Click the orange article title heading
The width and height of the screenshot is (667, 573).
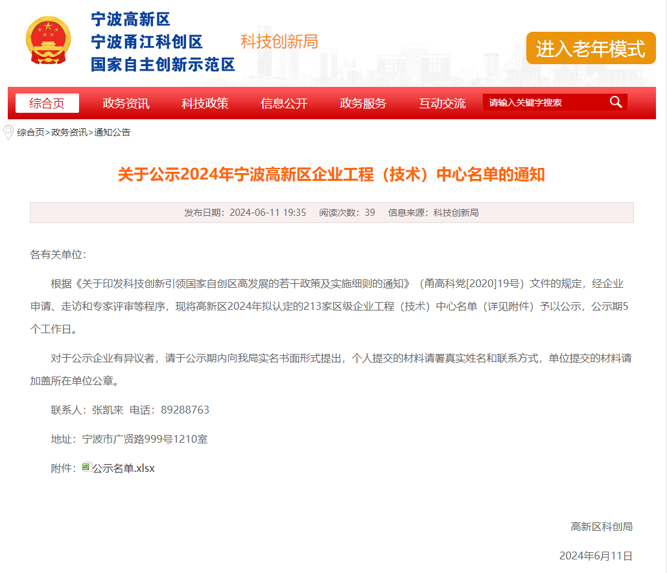[331, 174]
